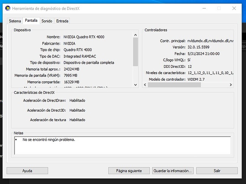
Task: Click the driver version 32.0.15.5599
Action: point(198,47)
